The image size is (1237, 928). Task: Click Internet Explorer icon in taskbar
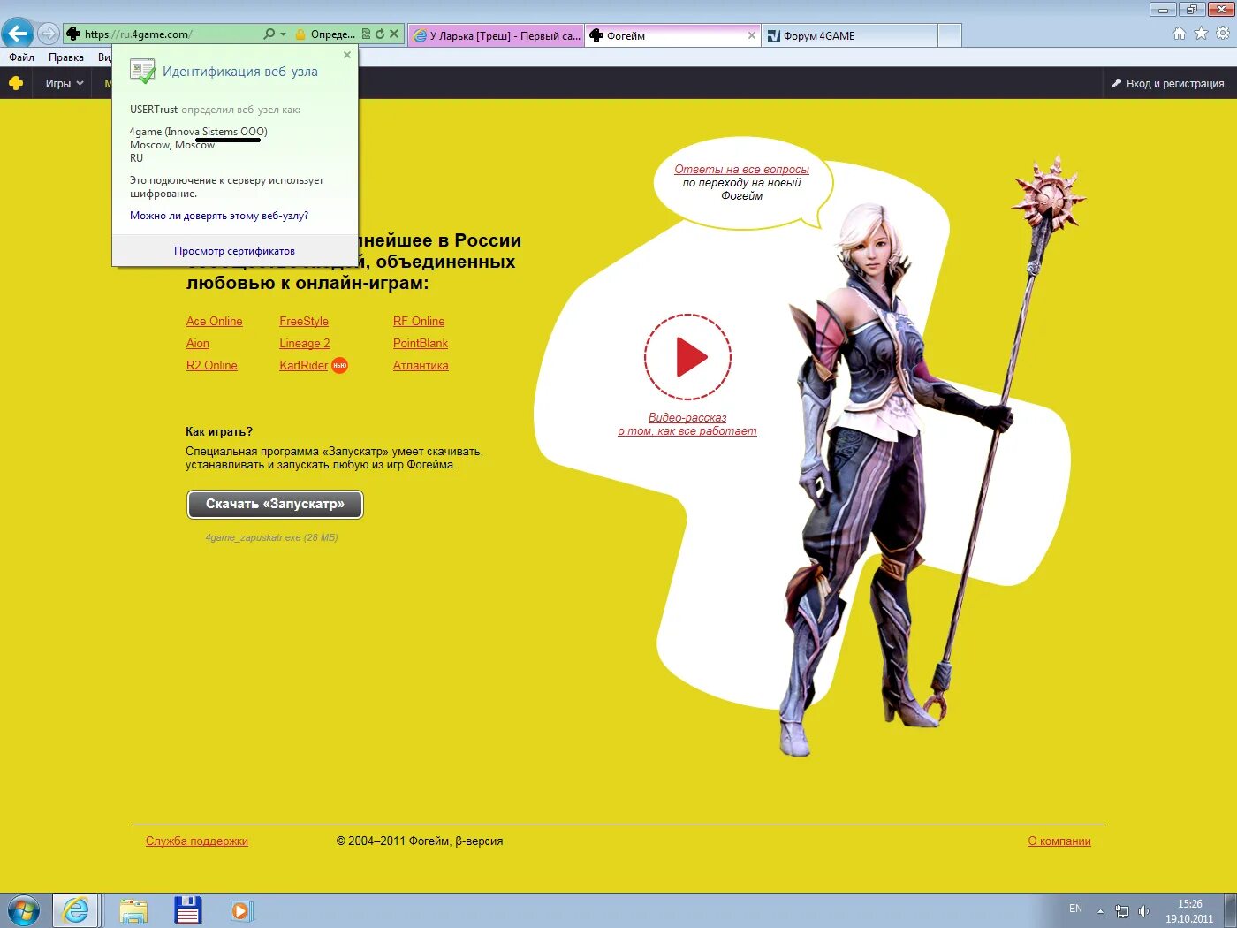(x=76, y=910)
